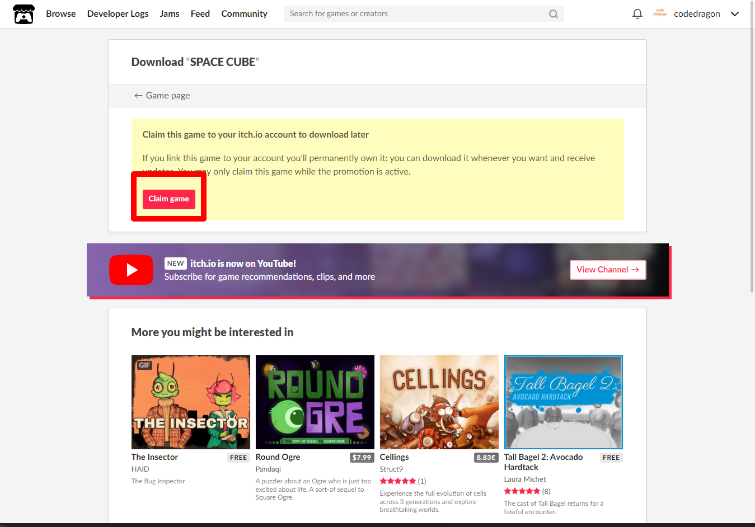
Task: Click the GIF badge on The Insector
Action: click(x=144, y=365)
